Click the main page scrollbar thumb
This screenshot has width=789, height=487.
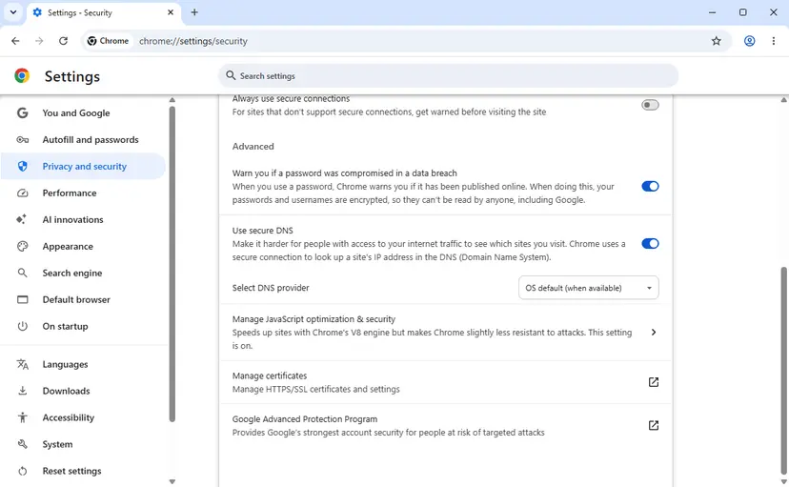[783, 371]
